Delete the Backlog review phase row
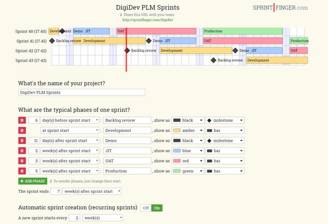 coord(22,120)
